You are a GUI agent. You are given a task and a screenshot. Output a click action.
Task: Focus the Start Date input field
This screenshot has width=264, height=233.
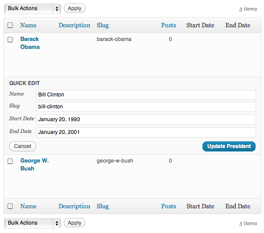coord(146,119)
